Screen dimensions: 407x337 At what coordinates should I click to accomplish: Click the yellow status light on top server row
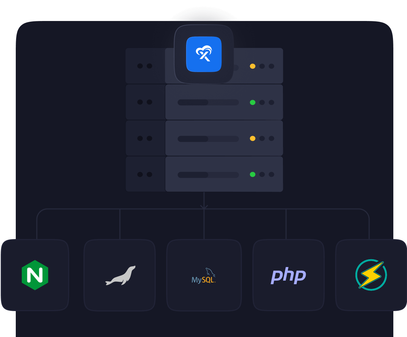pos(252,66)
